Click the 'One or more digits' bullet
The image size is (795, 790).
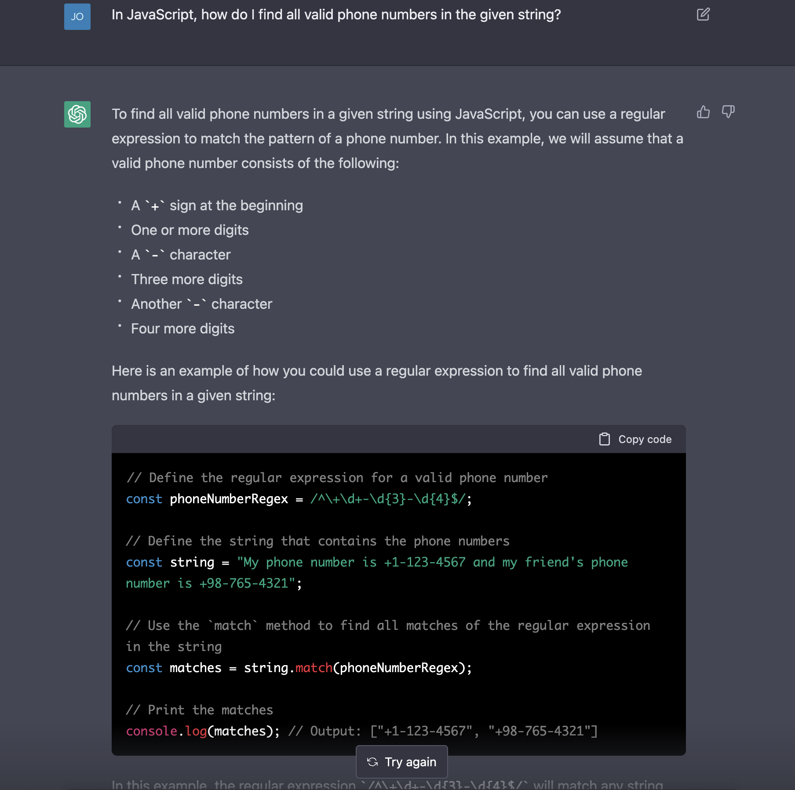[190, 230]
